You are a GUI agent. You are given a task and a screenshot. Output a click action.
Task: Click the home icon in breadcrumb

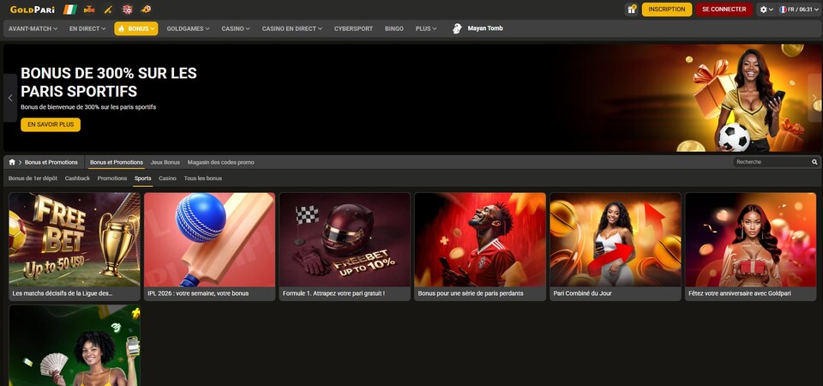[x=12, y=162]
